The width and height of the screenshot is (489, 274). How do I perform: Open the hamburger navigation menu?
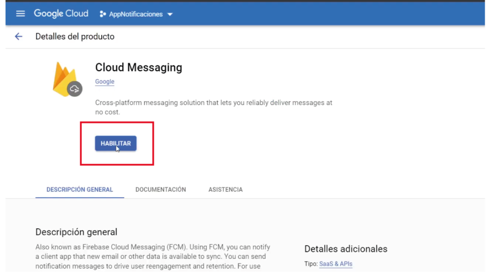(21, 14)
